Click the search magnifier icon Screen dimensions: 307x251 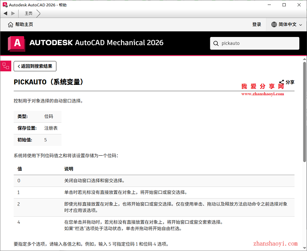tap(216, 43)
